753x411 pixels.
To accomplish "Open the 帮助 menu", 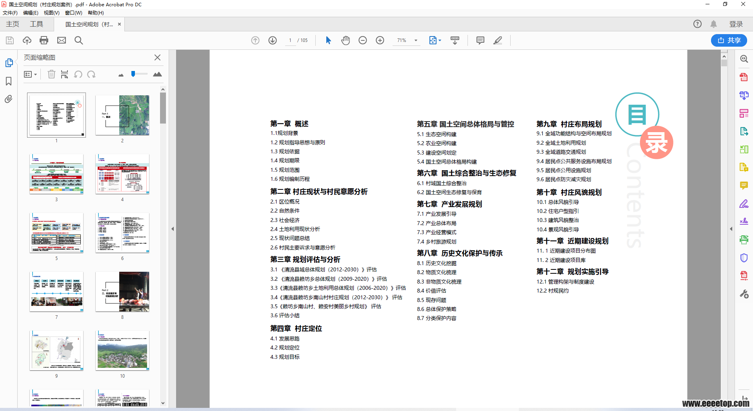I will (x=96, y=13).
